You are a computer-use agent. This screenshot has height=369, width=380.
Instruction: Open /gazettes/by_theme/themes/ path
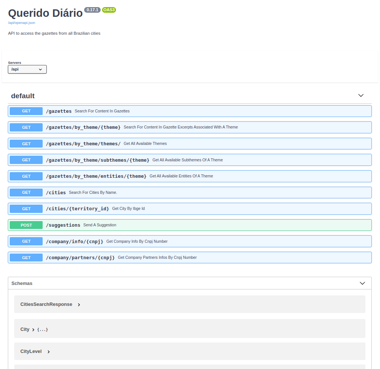click(x=83, y=144)
